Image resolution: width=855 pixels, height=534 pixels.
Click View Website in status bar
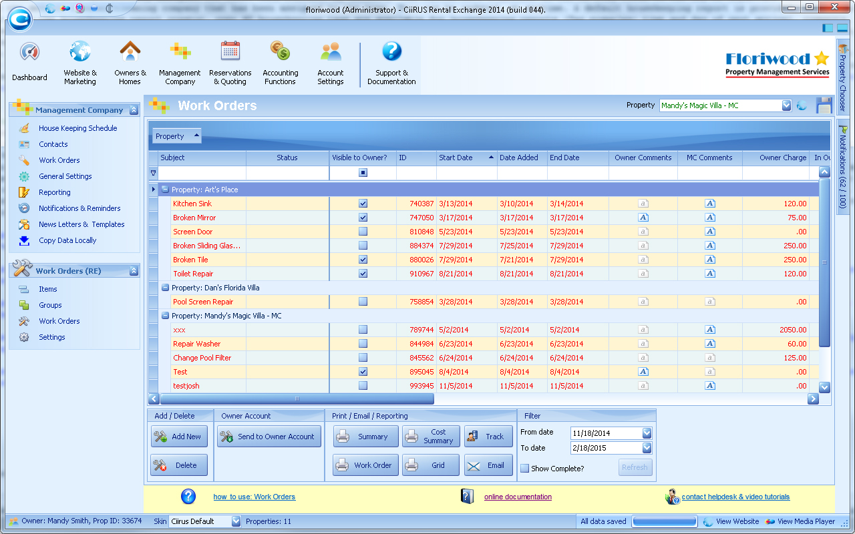point(731,521)
